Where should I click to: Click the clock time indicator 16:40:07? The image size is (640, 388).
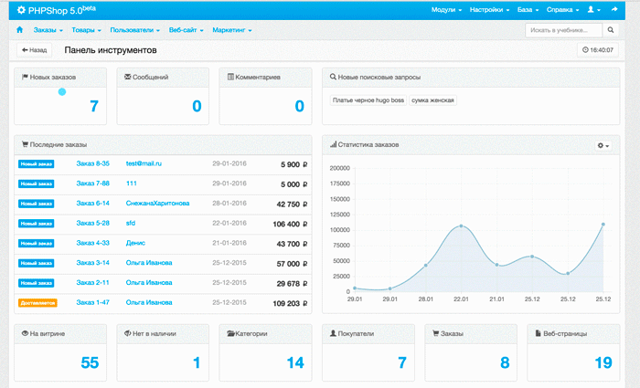(x=598, y=50)
